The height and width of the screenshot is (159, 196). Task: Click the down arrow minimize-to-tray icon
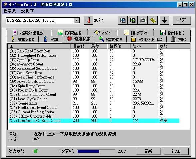pyautogui.click(x=165, y=20)
